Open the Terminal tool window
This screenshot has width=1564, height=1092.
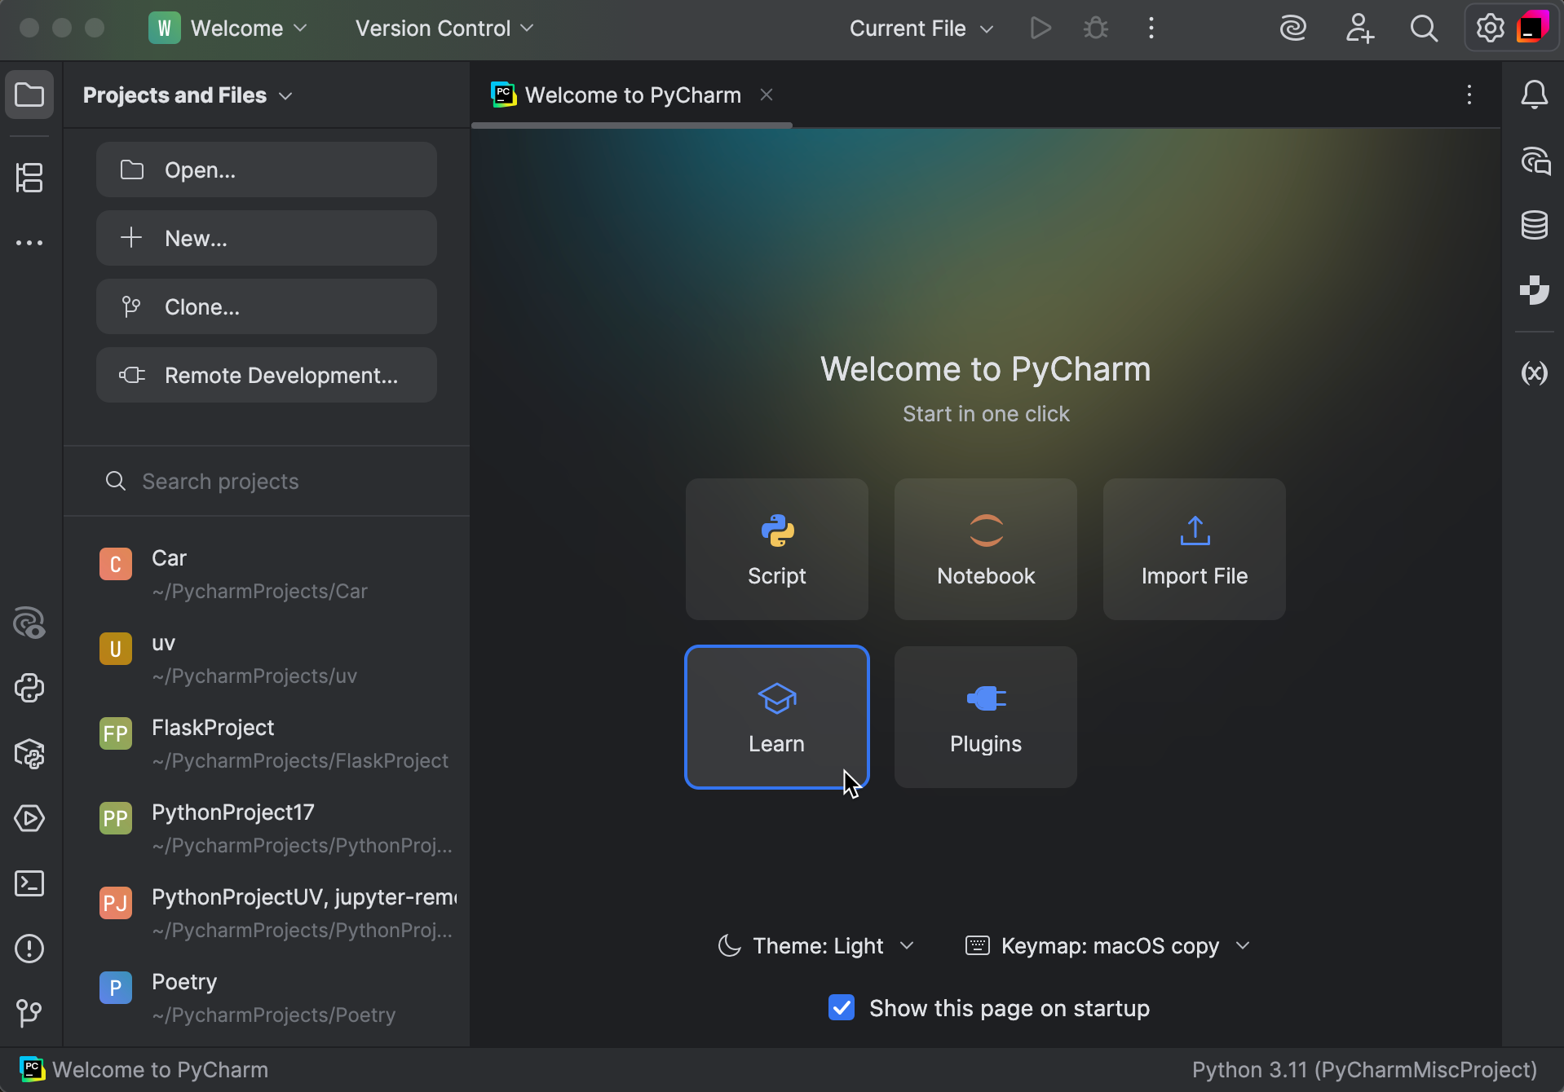click(x=30, y=884)
